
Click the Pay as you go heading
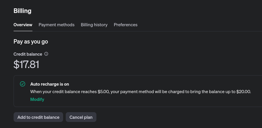(31, 42)
